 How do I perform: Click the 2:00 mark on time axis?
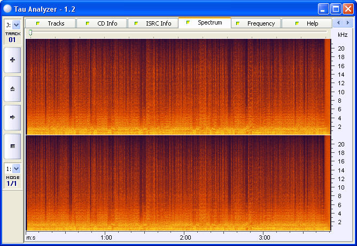tap(185, 237)
